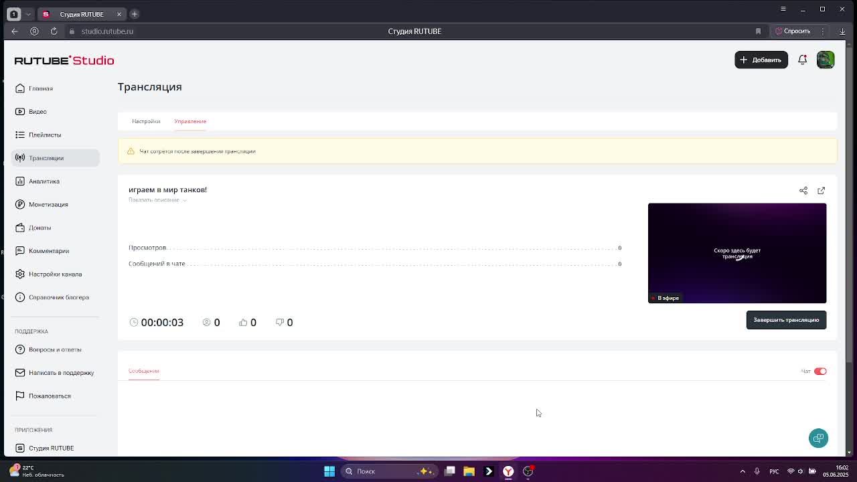This screenshot has width=857, height=482.
Task: Open the notifications bell
Action: pyautogui.click(x=802, y=60)
